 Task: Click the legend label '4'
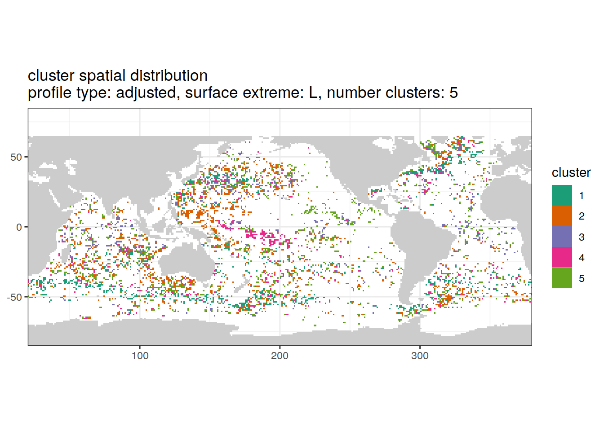582,258
